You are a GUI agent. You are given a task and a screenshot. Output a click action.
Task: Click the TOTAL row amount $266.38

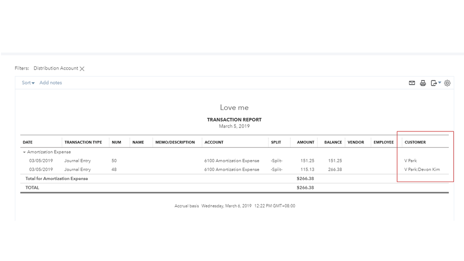coord(305,188)
